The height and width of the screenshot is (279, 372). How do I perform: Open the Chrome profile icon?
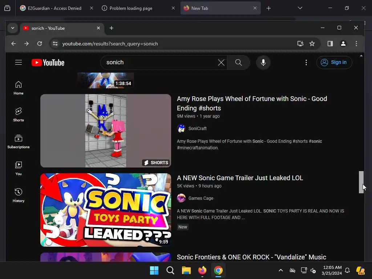tap(343, 44)
